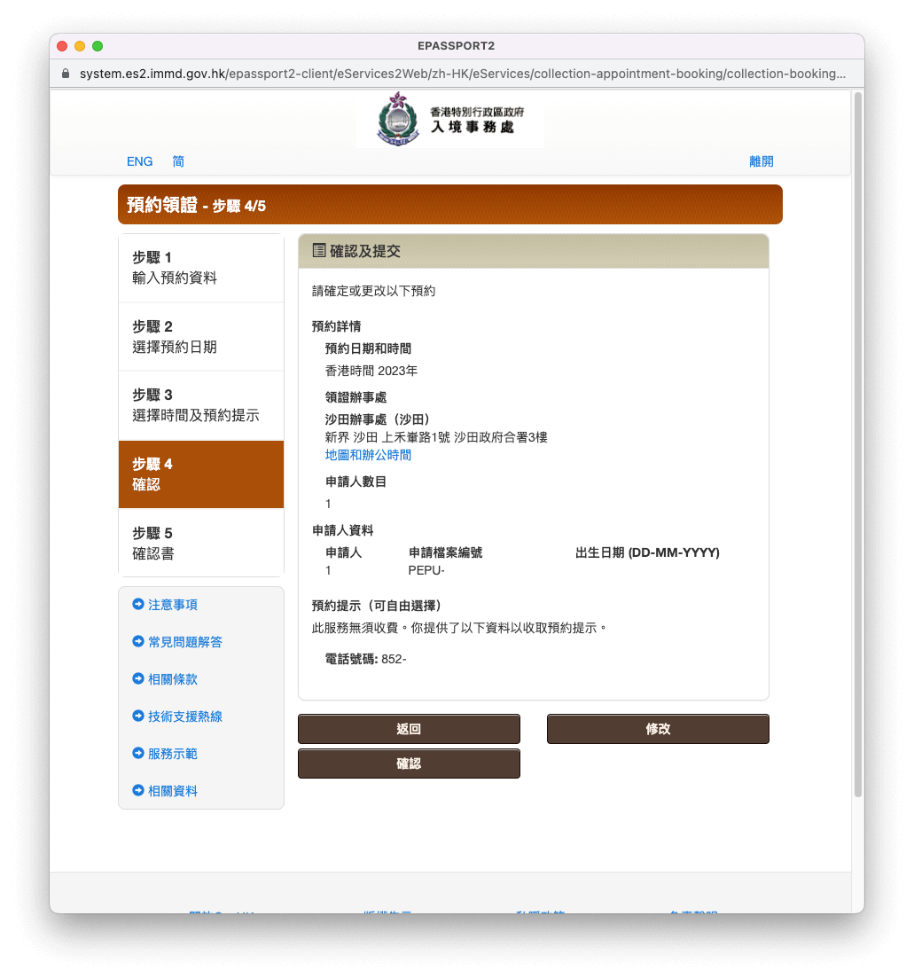
Task: Switch to Simplified Chinese 简
Action: click(x=178, y=161)
